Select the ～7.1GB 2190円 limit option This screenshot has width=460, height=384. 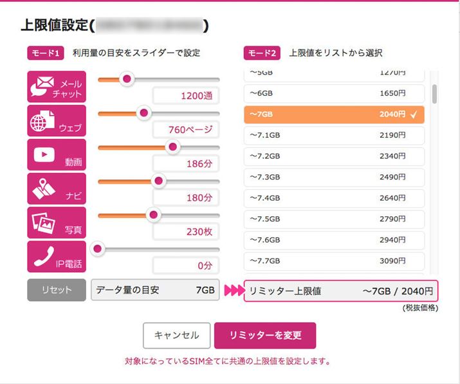pos(334,135)
